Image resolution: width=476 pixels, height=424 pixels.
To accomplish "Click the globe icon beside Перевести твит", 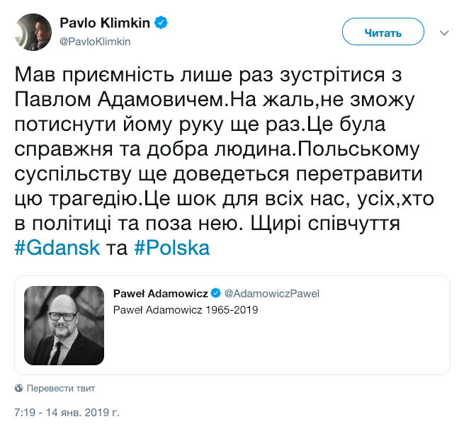I will (18, 389).
